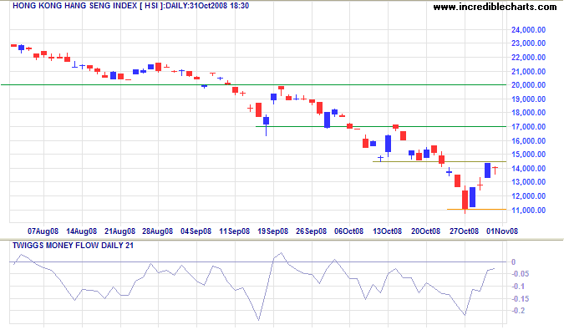Select the 14,000.00 price axis label
The height and width of the screenshot is (330, 564).
click(x=528, y=168)
